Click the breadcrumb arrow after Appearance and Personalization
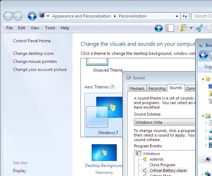Viewport: 212px width, 176px height. (115, 16)
